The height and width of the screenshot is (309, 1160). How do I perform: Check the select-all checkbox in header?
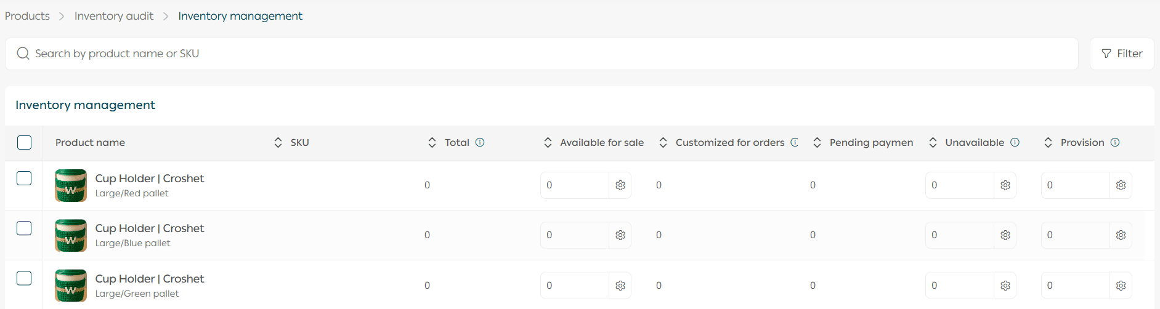pyautogui.click(x=24, y=142)
